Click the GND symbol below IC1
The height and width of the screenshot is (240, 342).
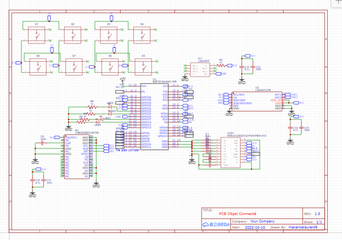(185, 79)
